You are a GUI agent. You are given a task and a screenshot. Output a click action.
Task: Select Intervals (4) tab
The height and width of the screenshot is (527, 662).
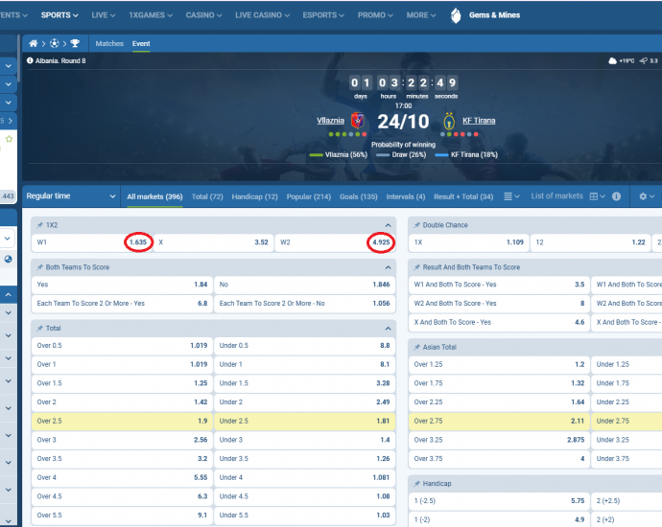point(406,196)
